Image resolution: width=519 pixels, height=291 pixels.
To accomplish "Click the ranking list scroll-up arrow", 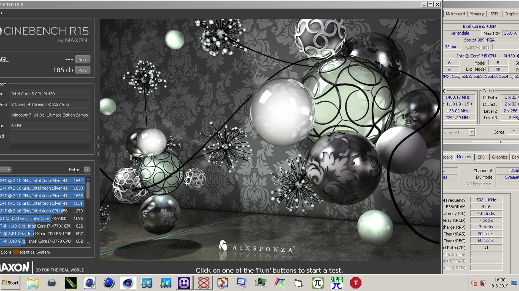I will [x=88, y=179].
